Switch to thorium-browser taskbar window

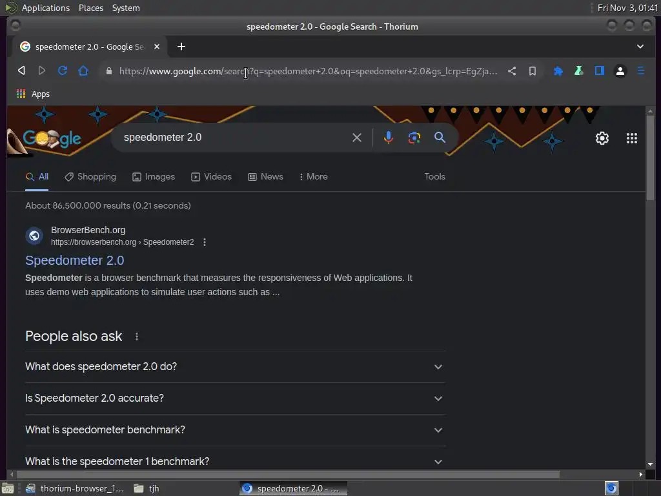click(x=75, y=488)
